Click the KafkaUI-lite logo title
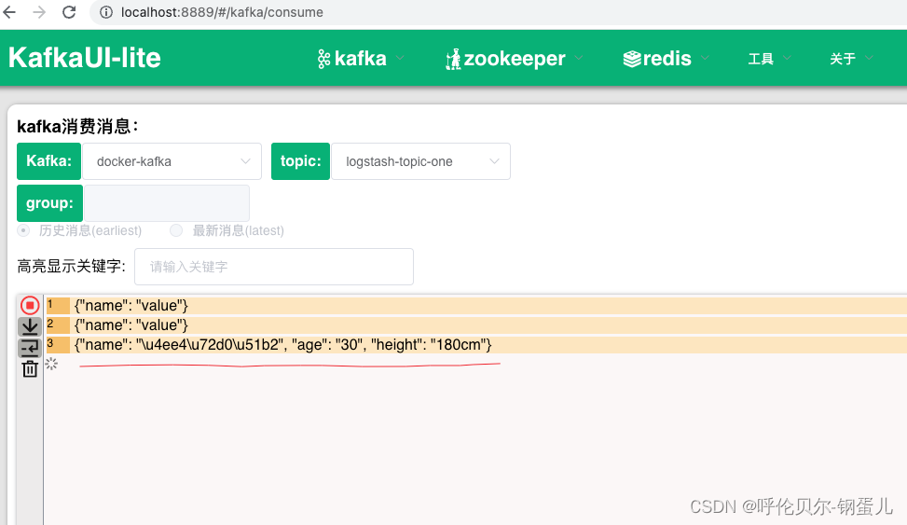The image size is (907, 525). tap(85, 58)
